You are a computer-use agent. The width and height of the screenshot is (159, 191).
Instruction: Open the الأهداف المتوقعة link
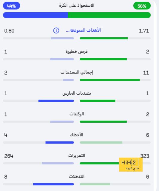tap(84, 30)
